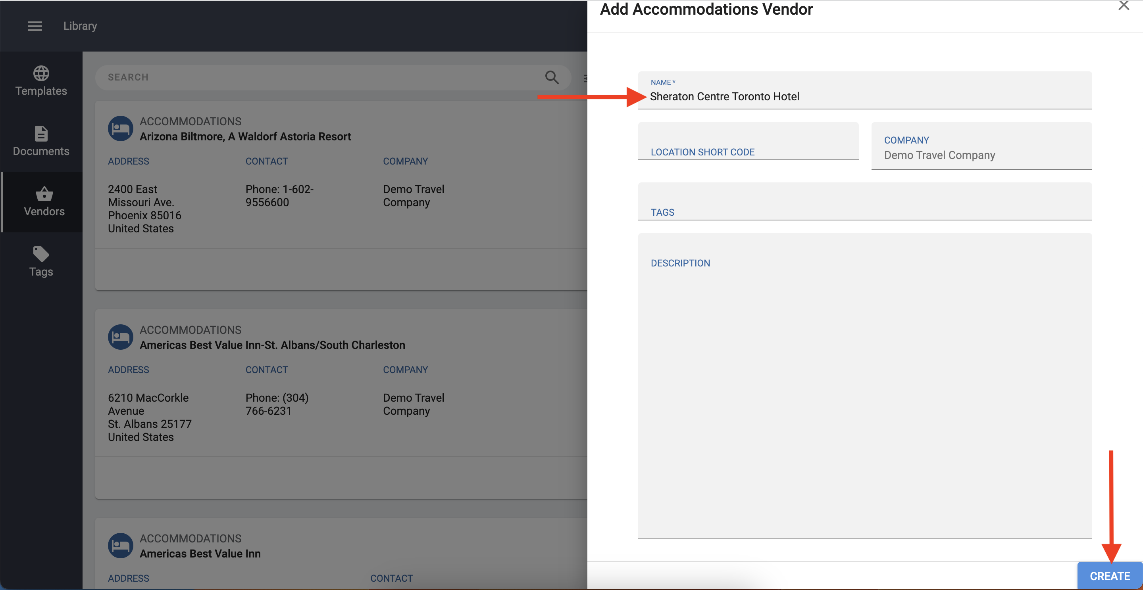Click the Create button
1143x590 pixels.
pyautogui.click(x=1110, y=576)
